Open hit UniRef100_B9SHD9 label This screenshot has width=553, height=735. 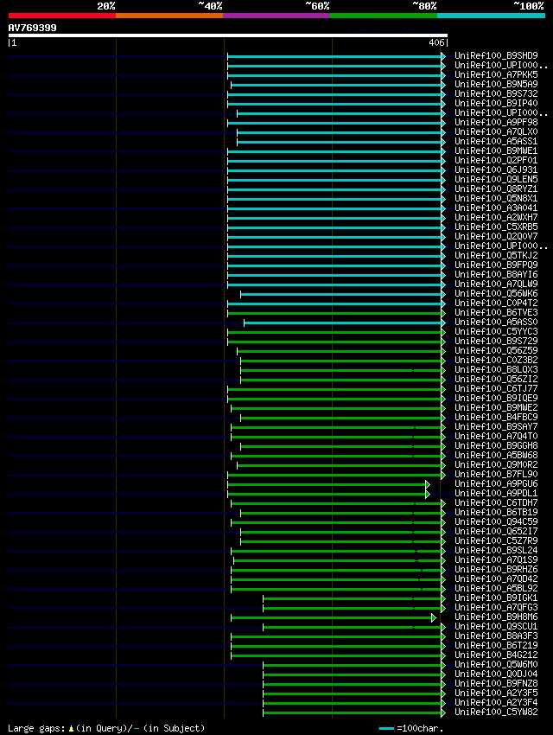pos(496,55)
